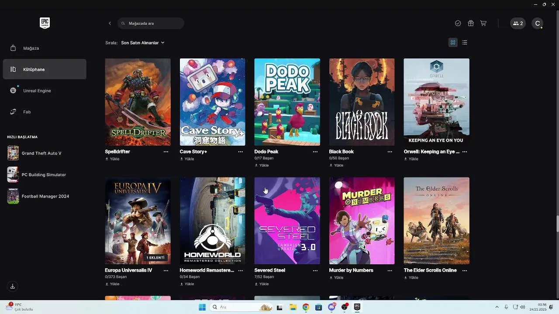Open the shopping cart

coord(483,24)
